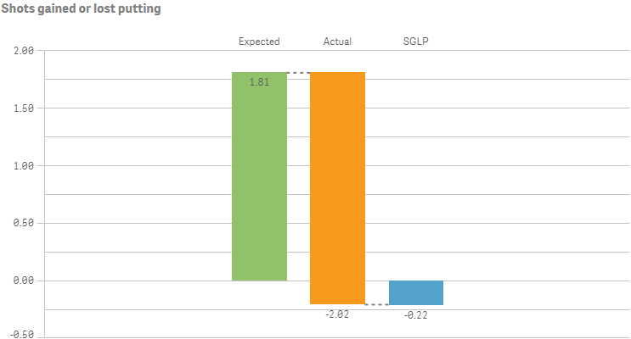This screenshot has height=339, width=631.
Task: Select the orange Actual bar
Action: 337,186
